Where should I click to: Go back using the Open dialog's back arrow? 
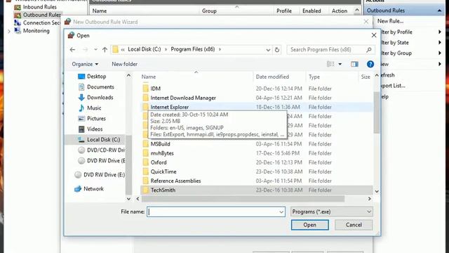click(72, 50)
